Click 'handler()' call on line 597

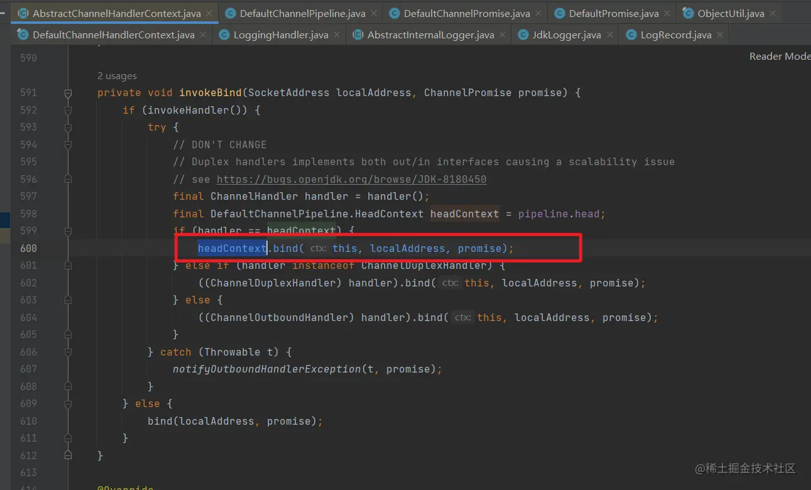[396, 197]
